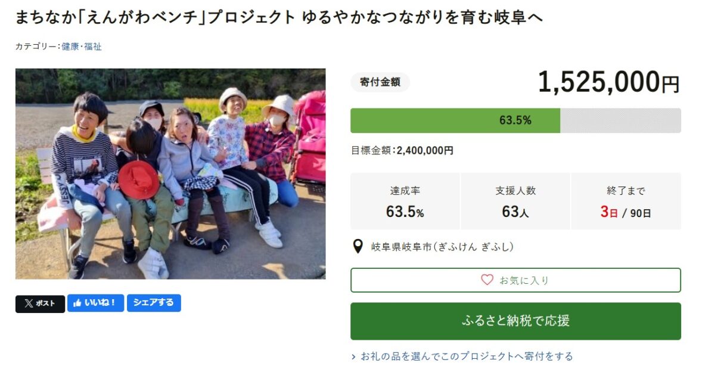Click the えんがわベンチ project title
727x366 pixels.
tap(279, 17)
